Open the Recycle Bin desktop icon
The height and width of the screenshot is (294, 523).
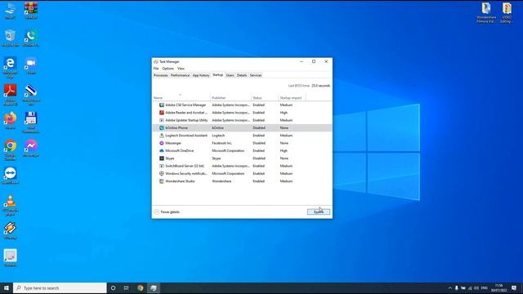coord(11,38)
